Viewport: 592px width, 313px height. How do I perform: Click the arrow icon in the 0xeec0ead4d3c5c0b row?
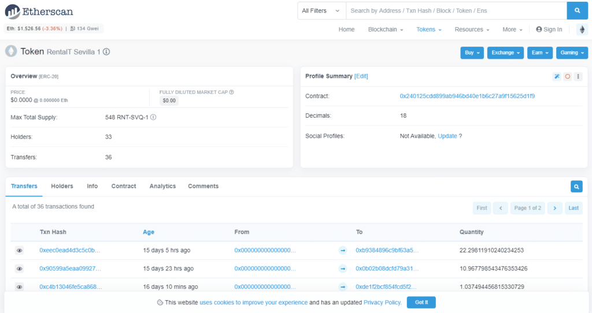click(342, 250)
